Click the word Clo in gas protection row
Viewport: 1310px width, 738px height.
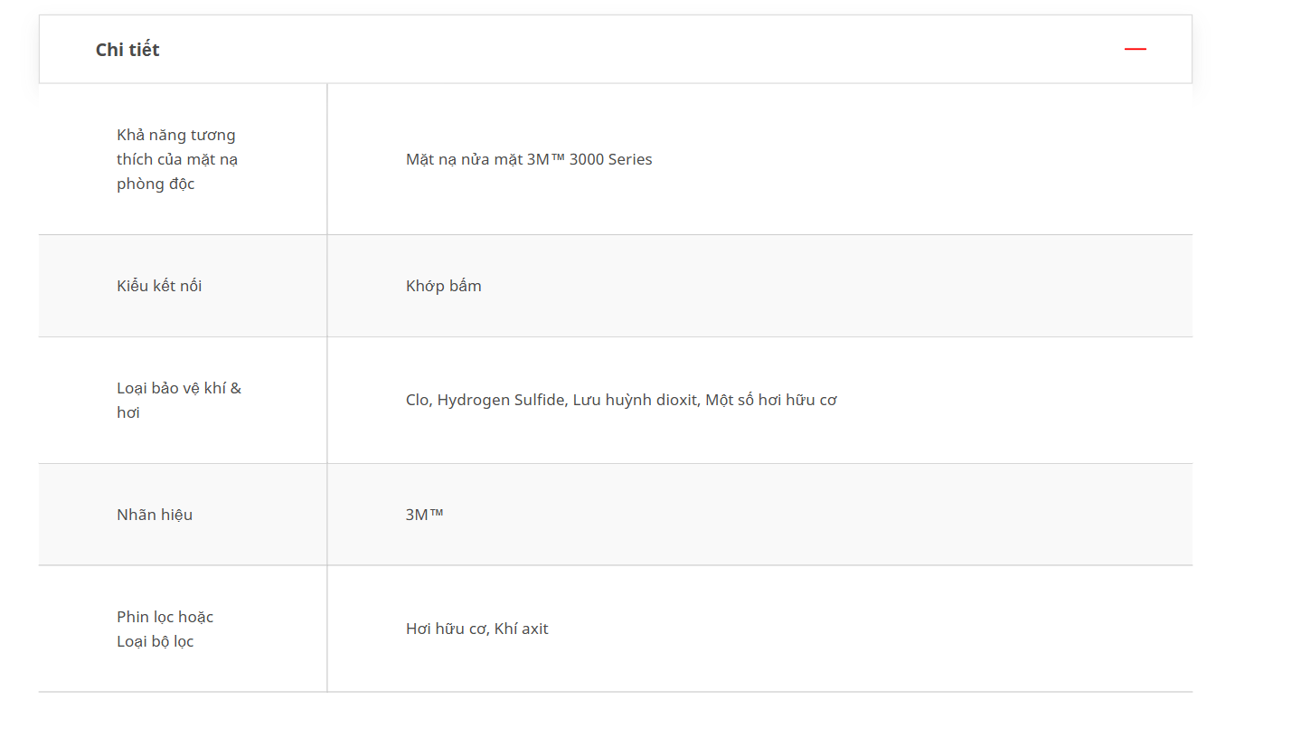[417, 400]
